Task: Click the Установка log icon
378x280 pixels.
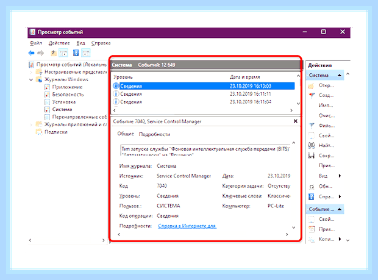Action: point(48,102)
